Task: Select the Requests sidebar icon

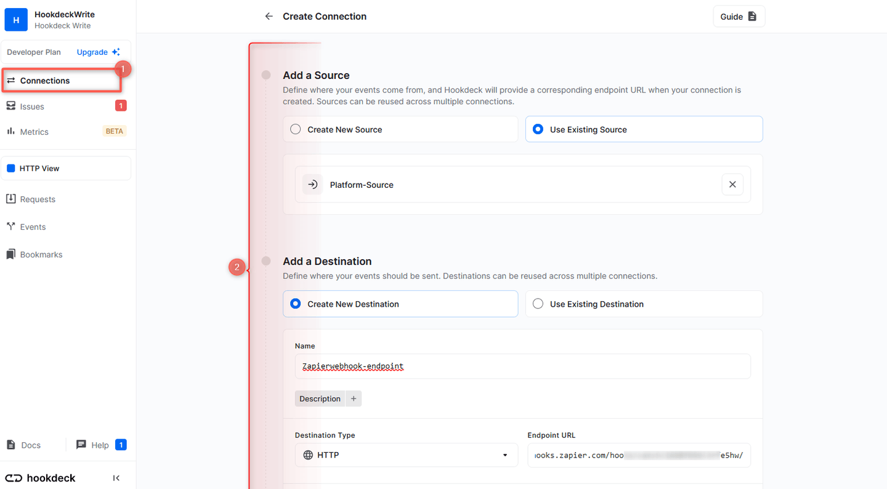Action: [x=11, y=199]
